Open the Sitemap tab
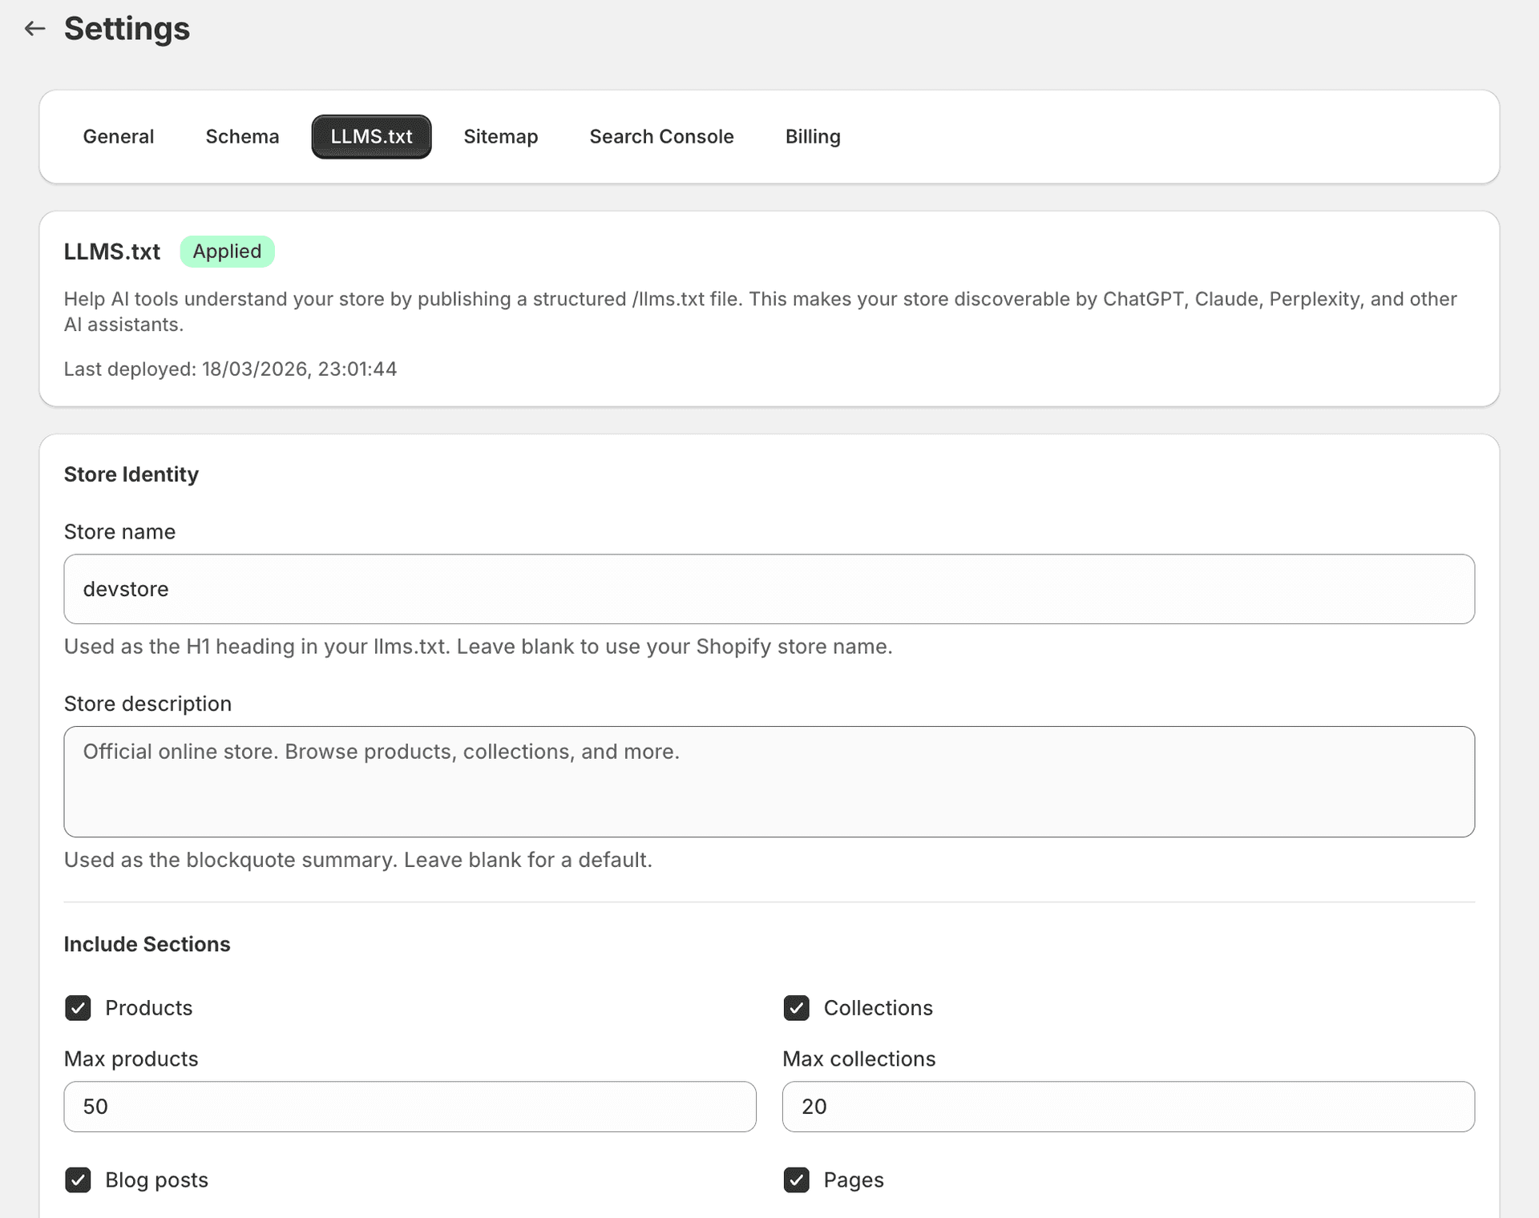Viewport: 1539px width, 1218px height. pos(500,136)
